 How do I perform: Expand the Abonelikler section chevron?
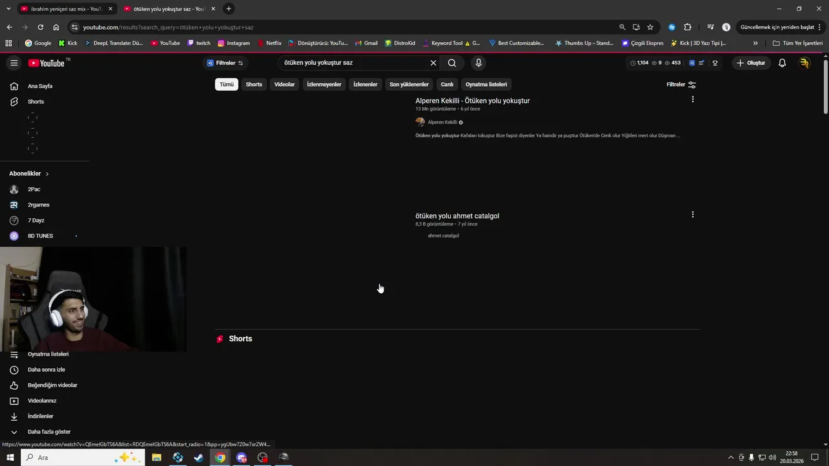click(47, 173)
